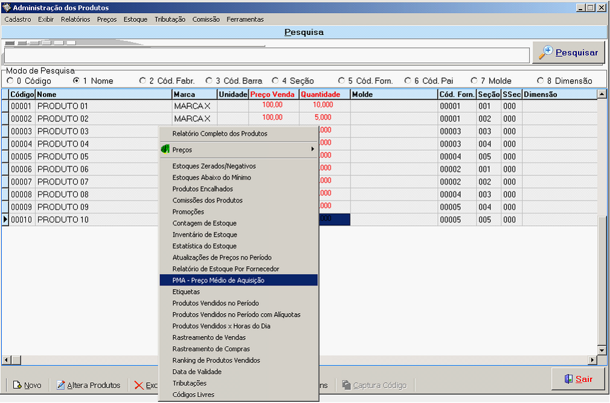Click inside the search text field

point(266,56)
